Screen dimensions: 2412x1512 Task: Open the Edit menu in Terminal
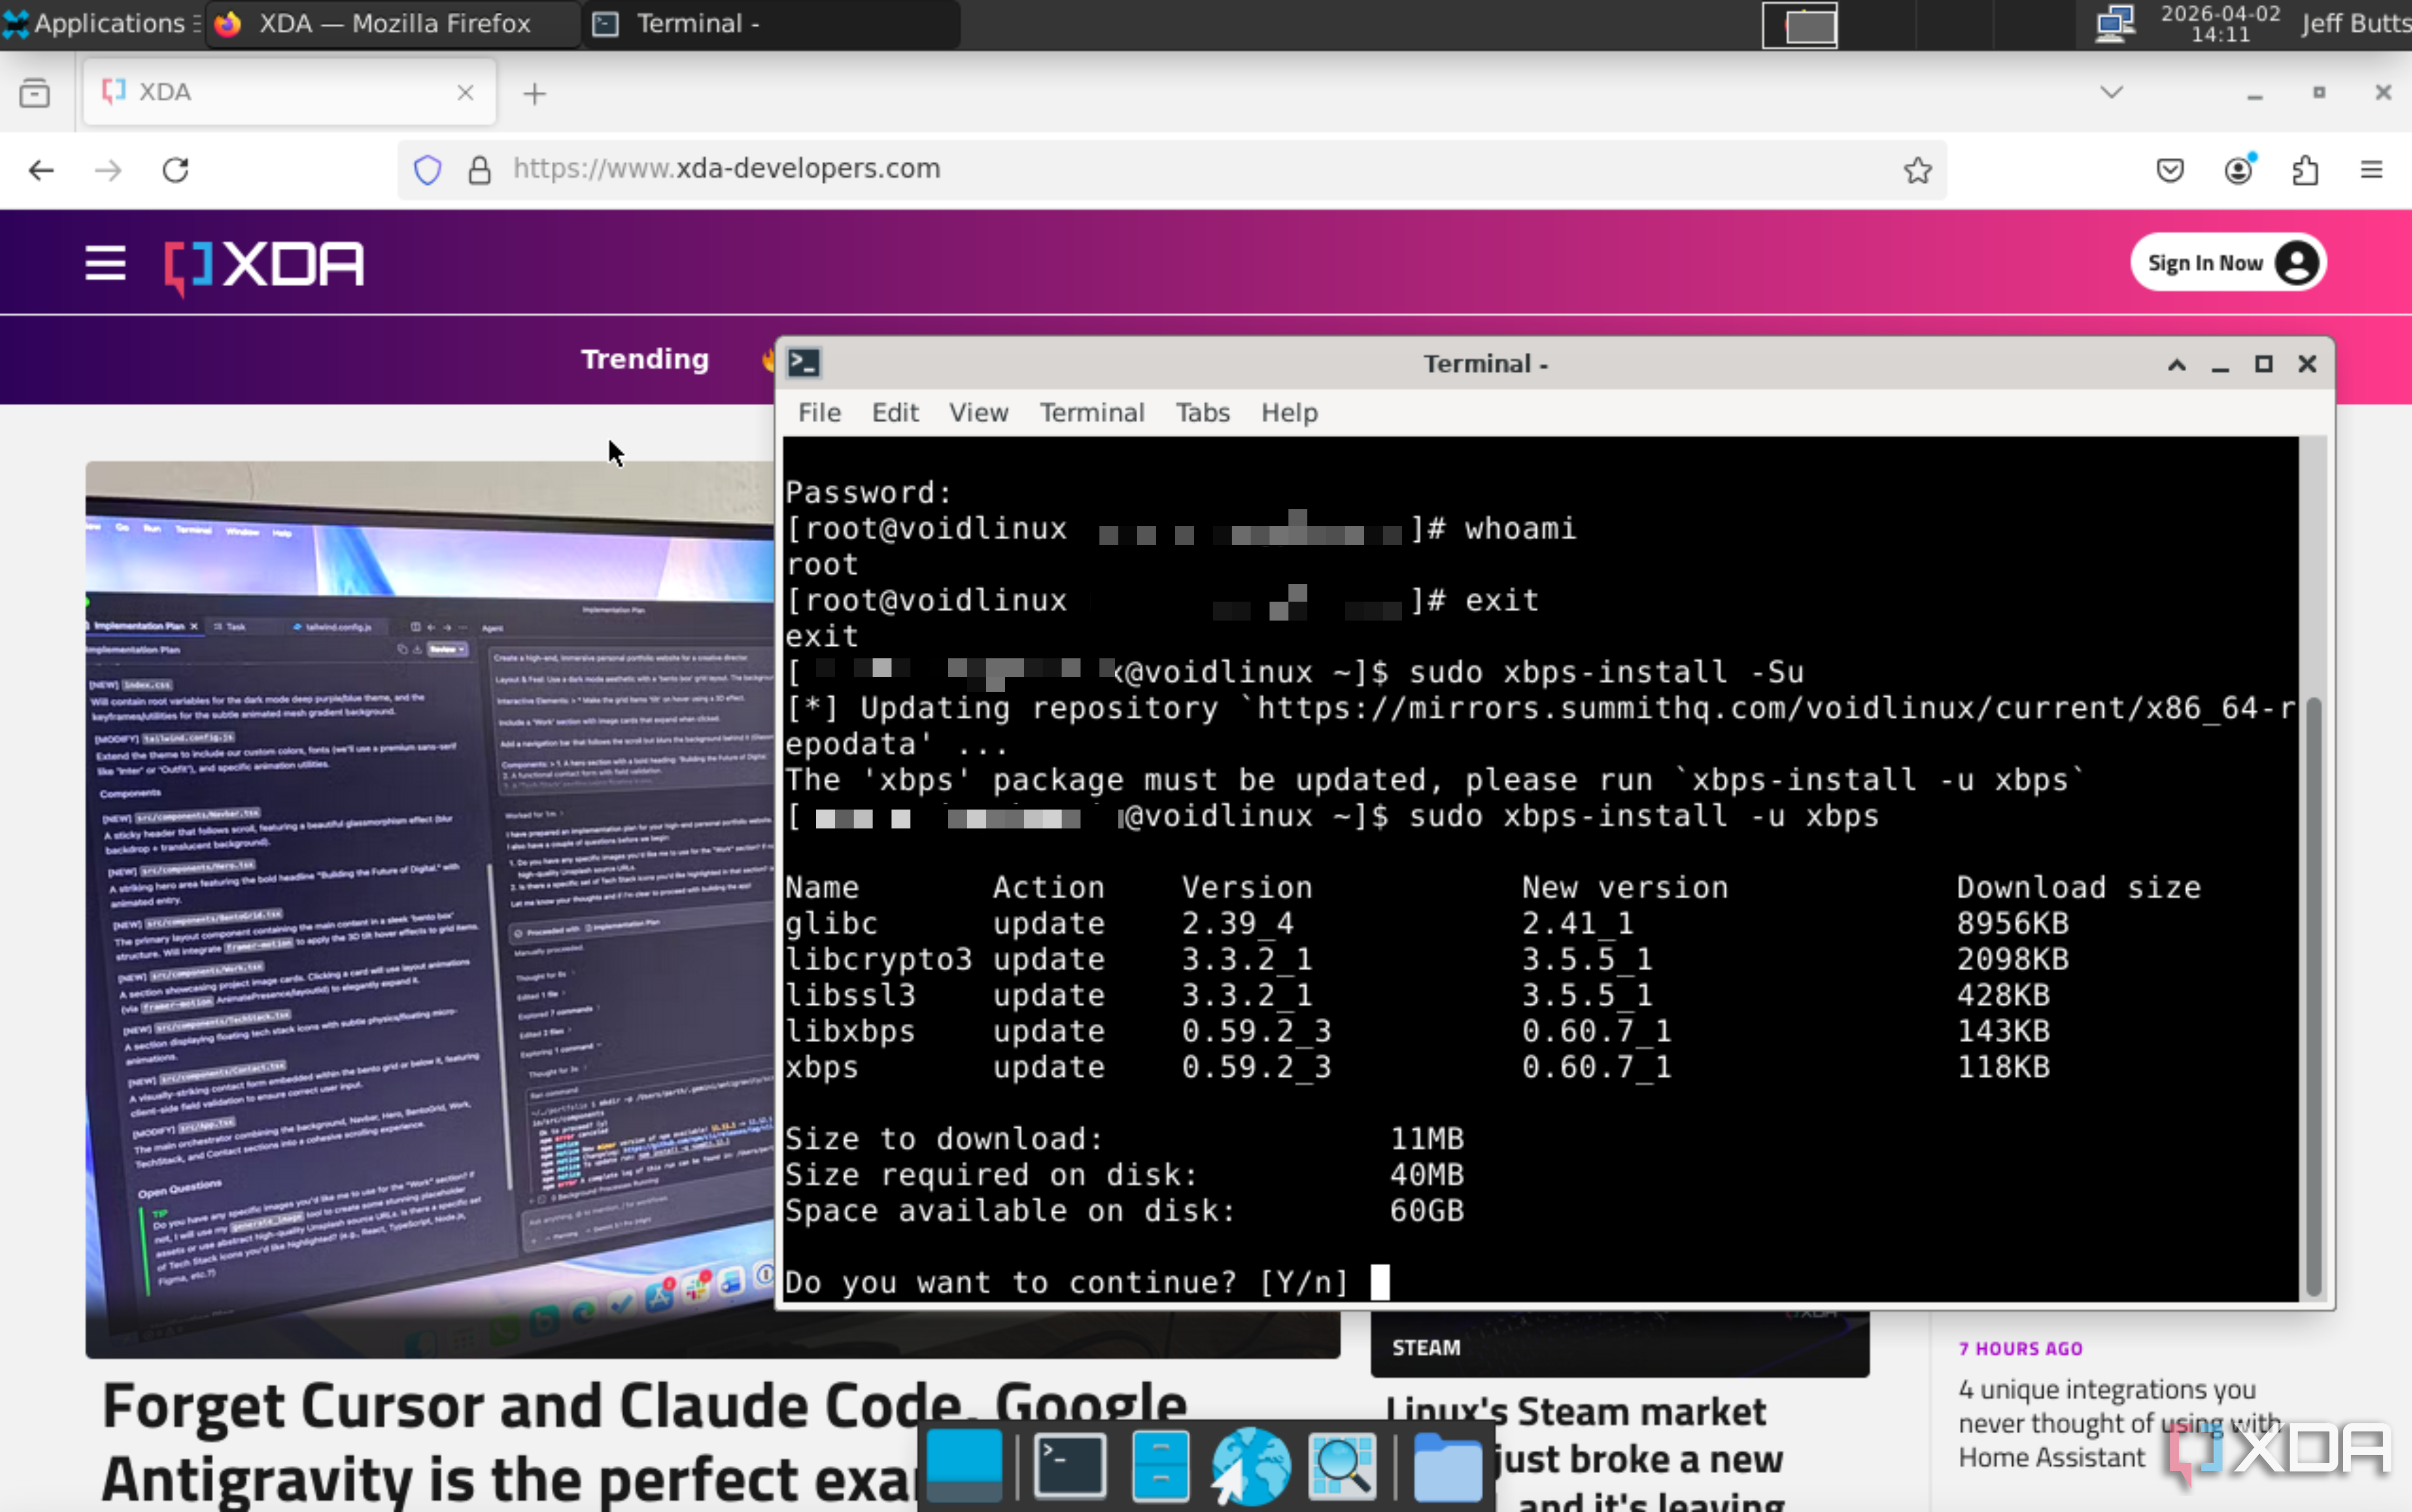click(x=894, y=413)
